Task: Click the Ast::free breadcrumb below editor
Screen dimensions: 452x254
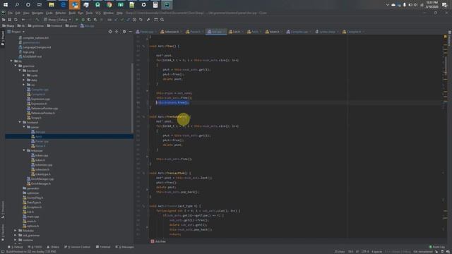Action: [x=158, y=241]
